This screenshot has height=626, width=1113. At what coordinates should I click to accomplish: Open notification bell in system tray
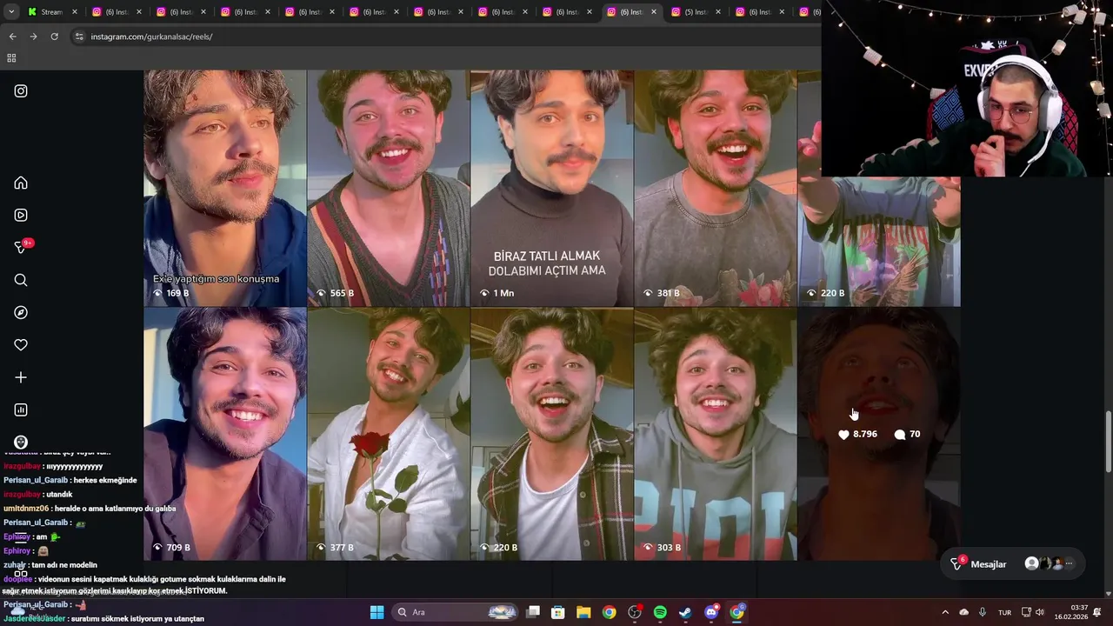pyautogui.click(x=1097, y=612)
